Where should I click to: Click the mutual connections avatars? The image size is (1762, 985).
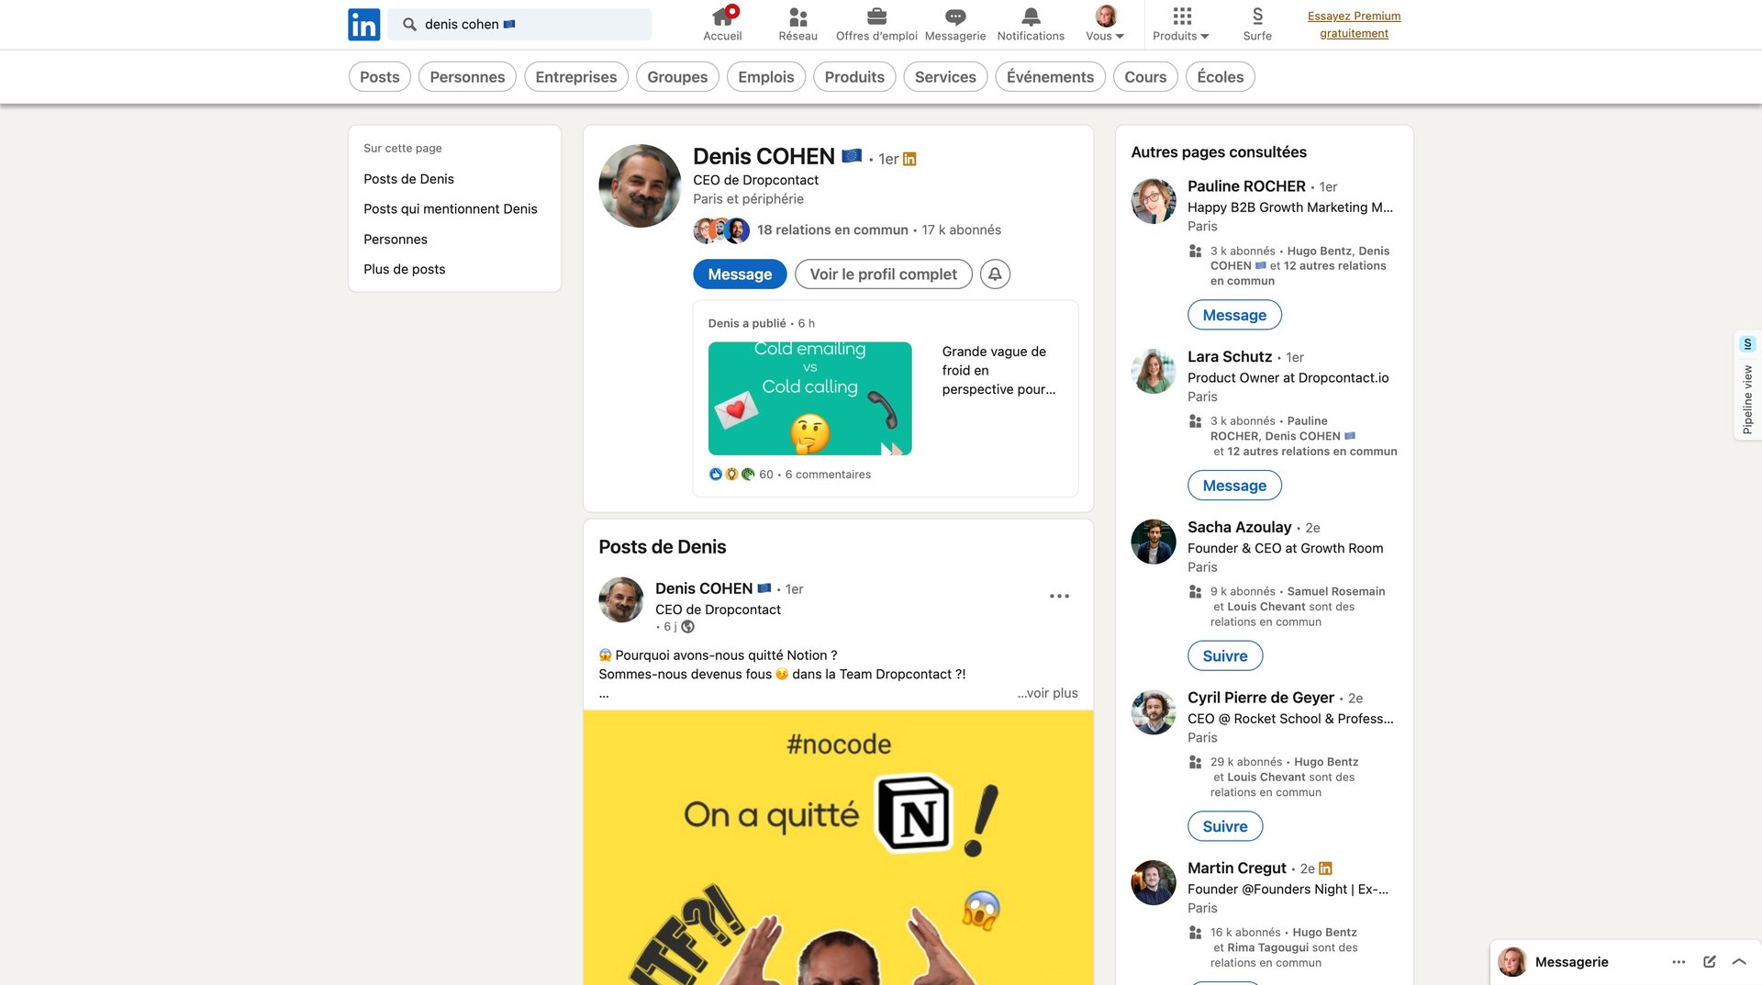721,230
